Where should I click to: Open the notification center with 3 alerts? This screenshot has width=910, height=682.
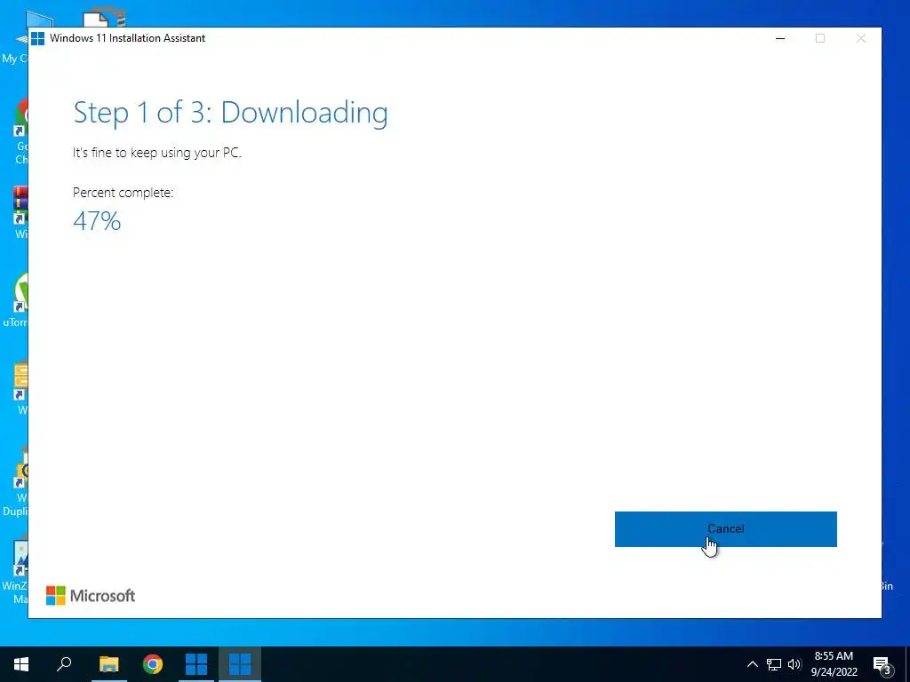click(x=882, y=665)
